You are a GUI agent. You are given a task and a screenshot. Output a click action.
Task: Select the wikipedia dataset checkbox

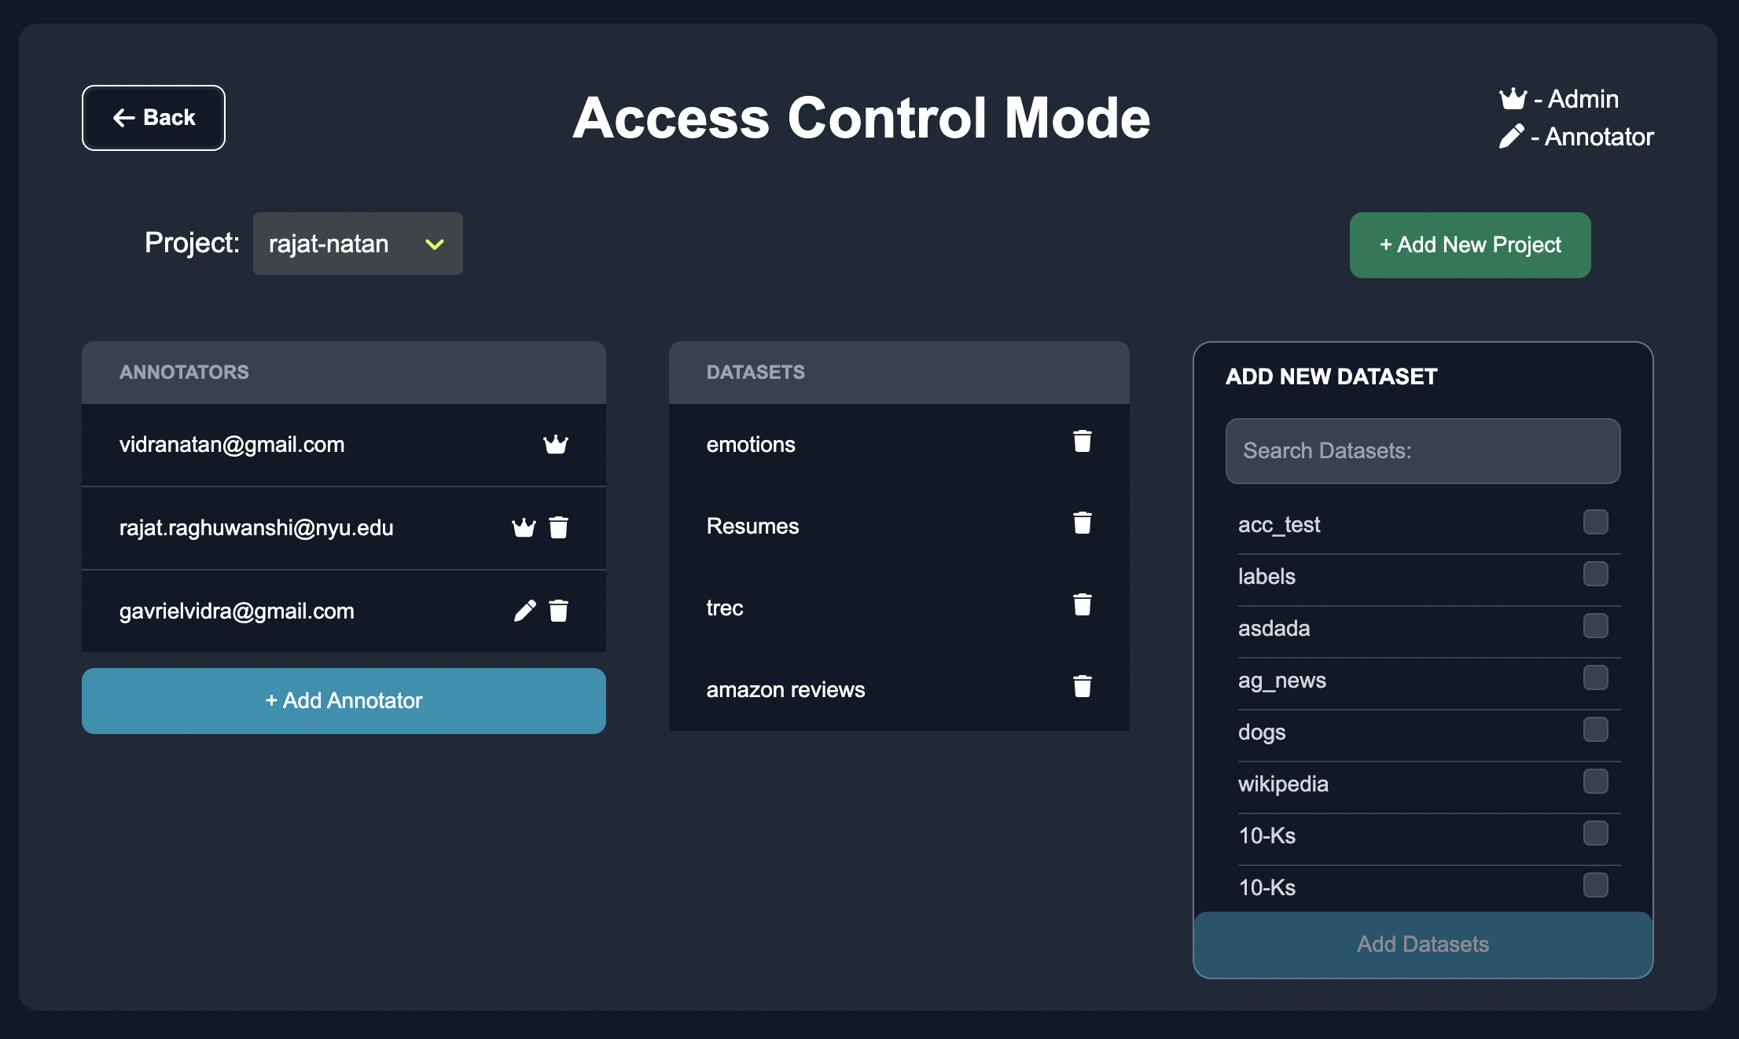[x=1595, y=781]
